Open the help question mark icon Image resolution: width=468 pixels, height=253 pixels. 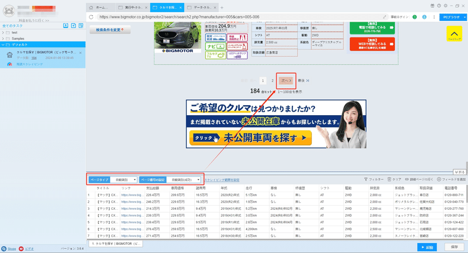[x=439, y=6]
